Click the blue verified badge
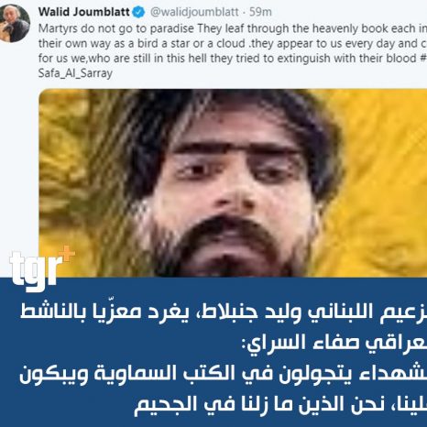This screenshot has height=427, width=427. (138, 12)
